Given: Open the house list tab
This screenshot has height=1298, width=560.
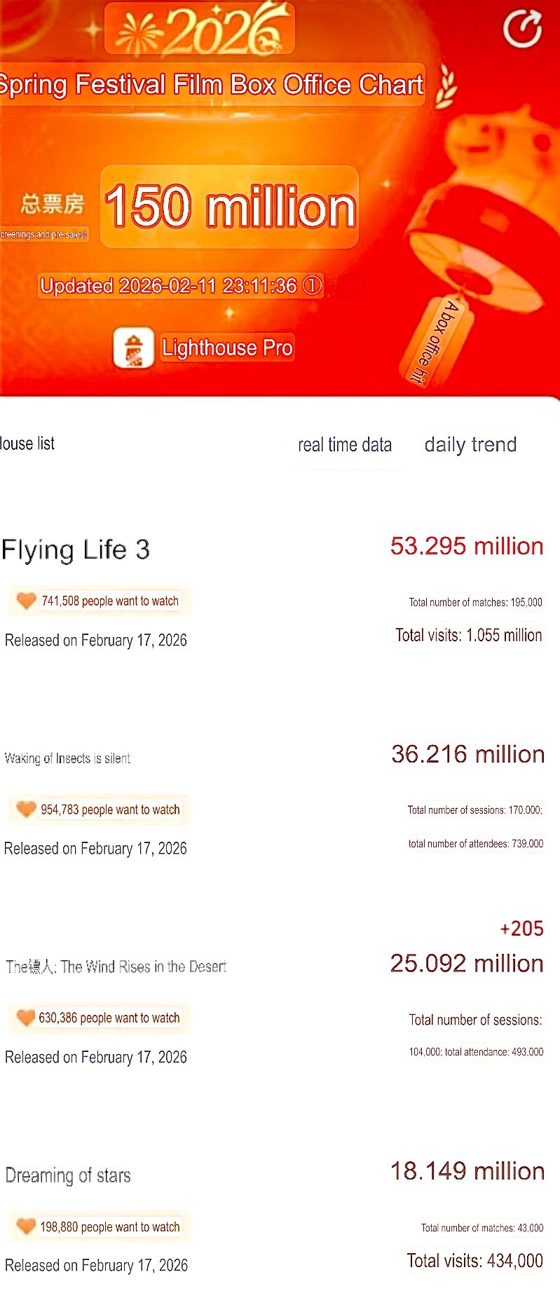Looking at the screenshot, I should [x=27, y=444].
